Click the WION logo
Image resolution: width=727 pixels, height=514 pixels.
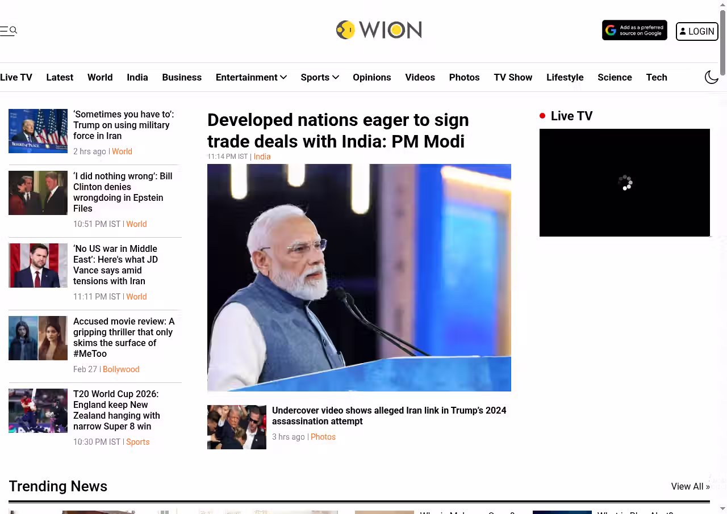(379, 30)
